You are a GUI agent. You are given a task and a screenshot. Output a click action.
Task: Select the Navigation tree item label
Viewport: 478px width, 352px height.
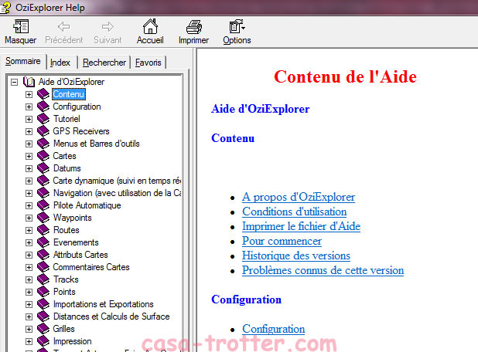point(117,193)
